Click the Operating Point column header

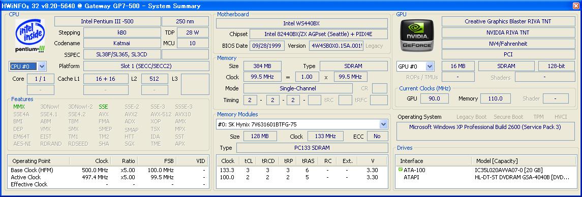pyautogui.click(x=39, y=161)
